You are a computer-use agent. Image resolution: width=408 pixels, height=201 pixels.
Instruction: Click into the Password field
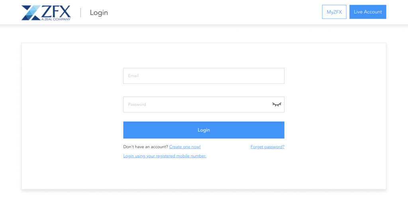(x=195, y=104)
